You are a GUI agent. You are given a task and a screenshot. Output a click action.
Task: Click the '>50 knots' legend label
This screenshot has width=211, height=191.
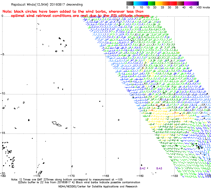[203, 7]
